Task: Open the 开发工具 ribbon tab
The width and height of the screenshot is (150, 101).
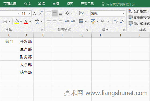Action: 87,4
